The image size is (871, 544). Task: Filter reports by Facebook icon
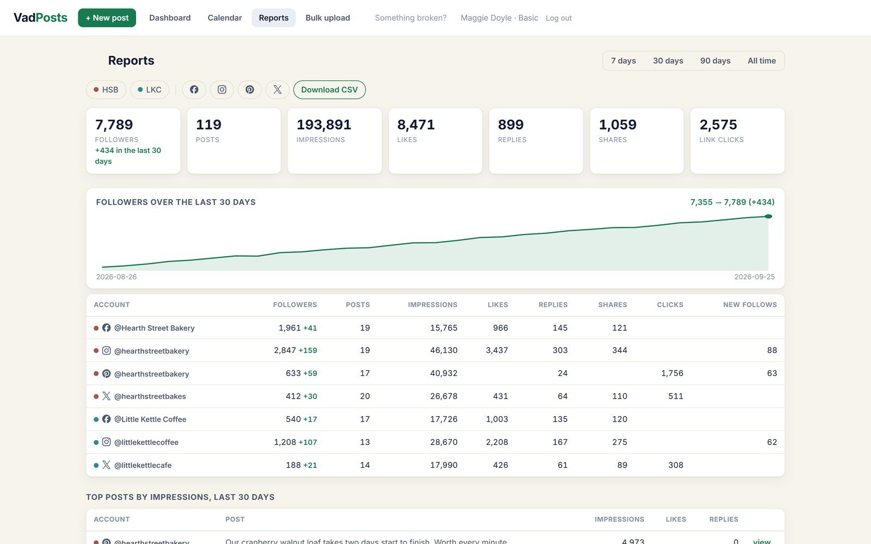[194, 90]
